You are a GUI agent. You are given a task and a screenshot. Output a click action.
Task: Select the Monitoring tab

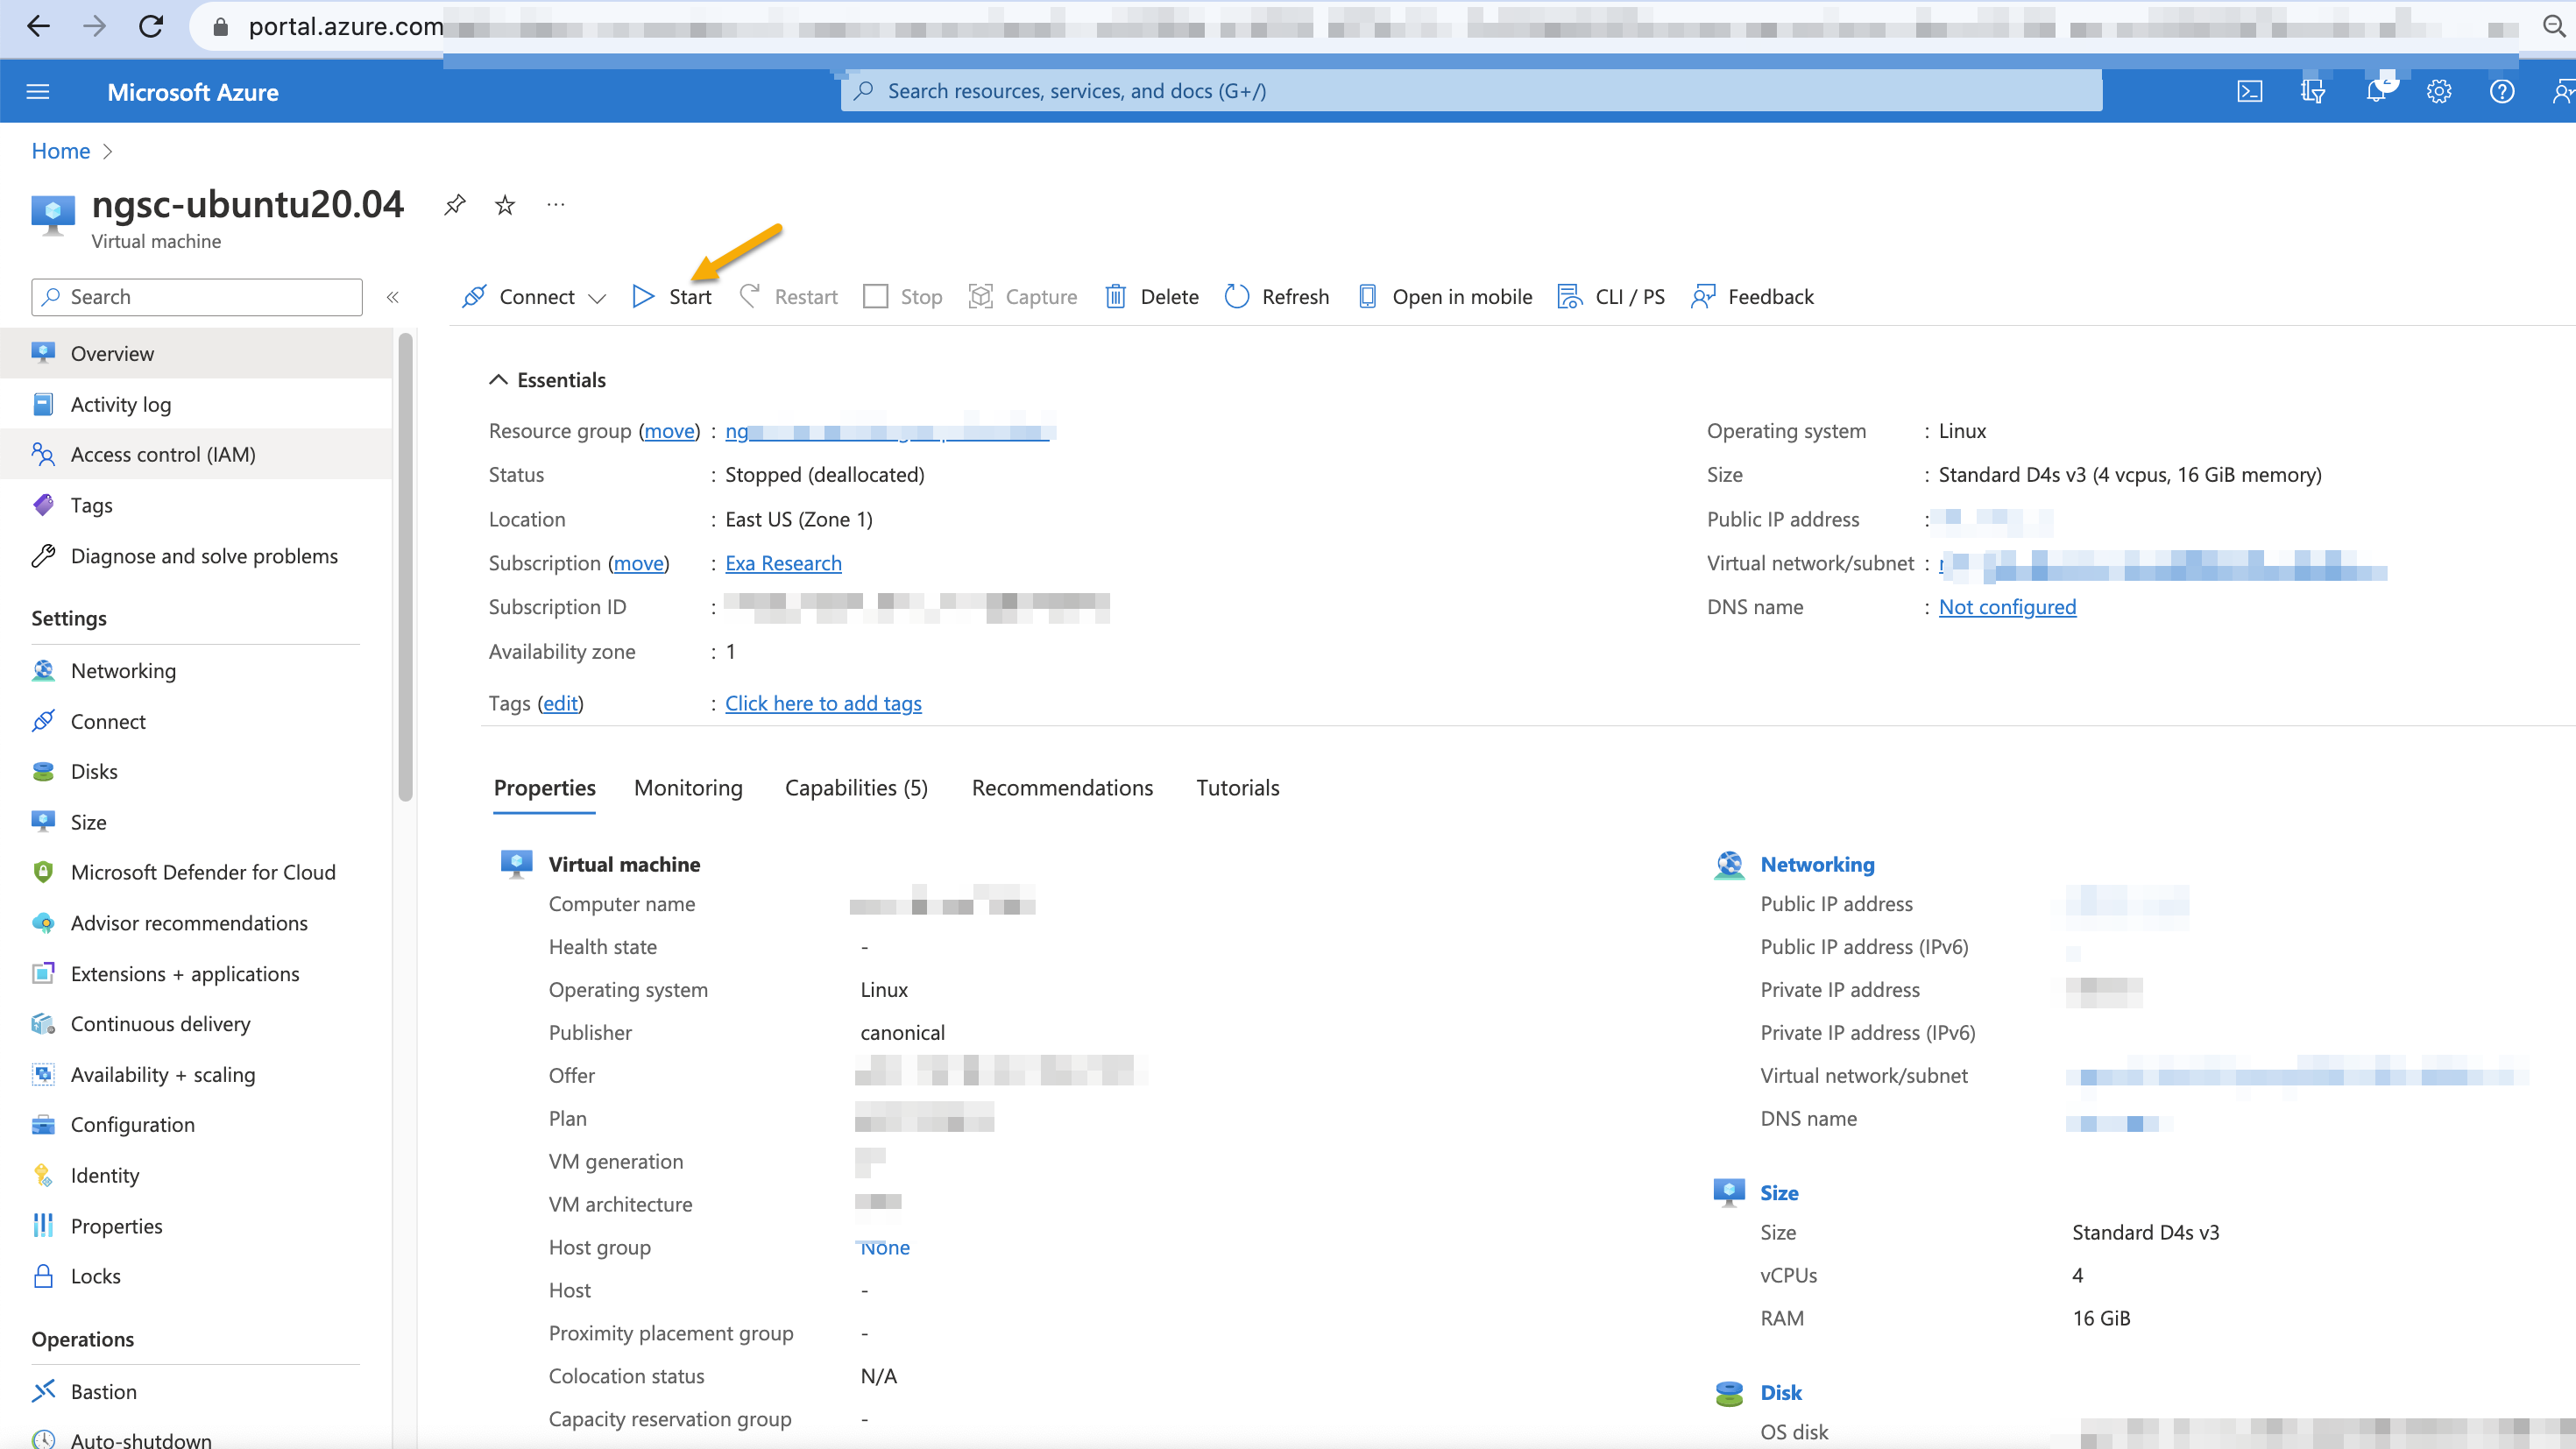(x=688, y=788)
